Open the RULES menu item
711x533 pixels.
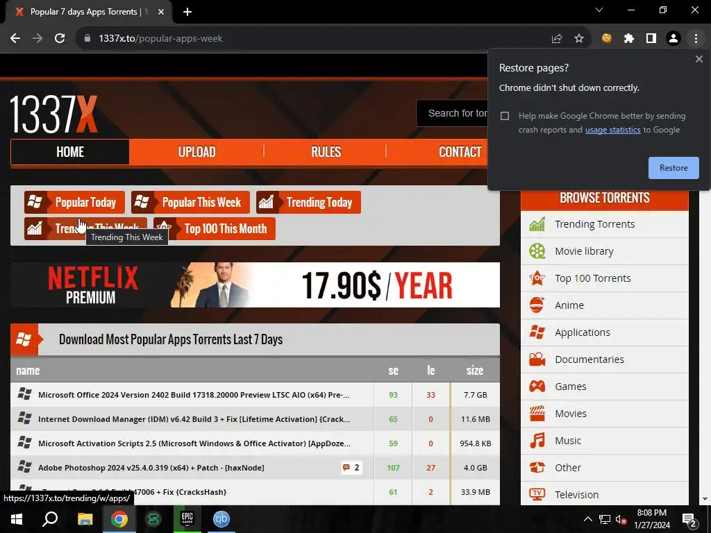[326, 152]
